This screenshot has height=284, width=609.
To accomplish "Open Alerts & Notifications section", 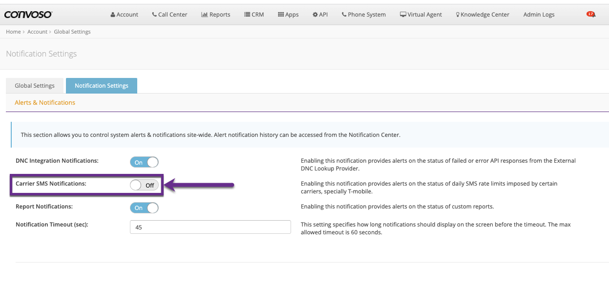I will (x=45, y=103).
